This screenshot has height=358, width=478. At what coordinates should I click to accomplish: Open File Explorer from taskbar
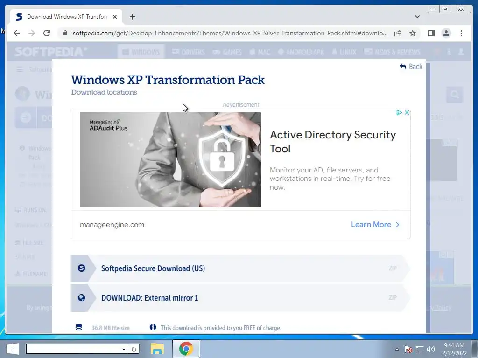pos(157,349)
